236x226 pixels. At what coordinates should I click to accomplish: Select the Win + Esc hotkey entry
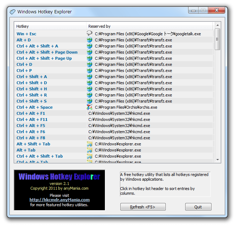26,34
